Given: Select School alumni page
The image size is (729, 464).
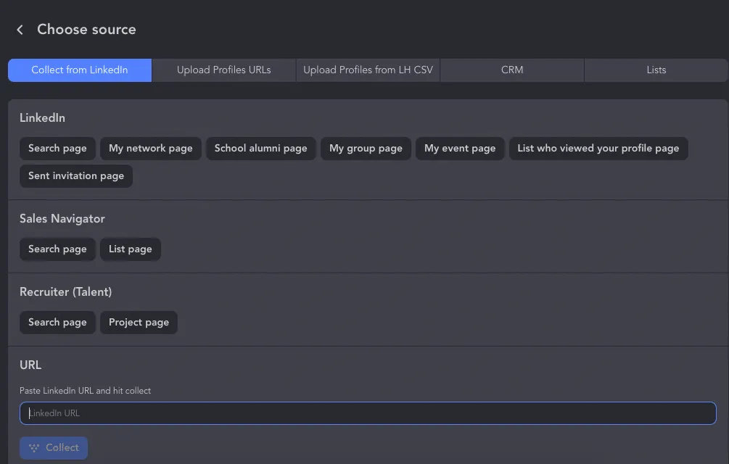Looking at the screenshot, I should pos(261,148).
